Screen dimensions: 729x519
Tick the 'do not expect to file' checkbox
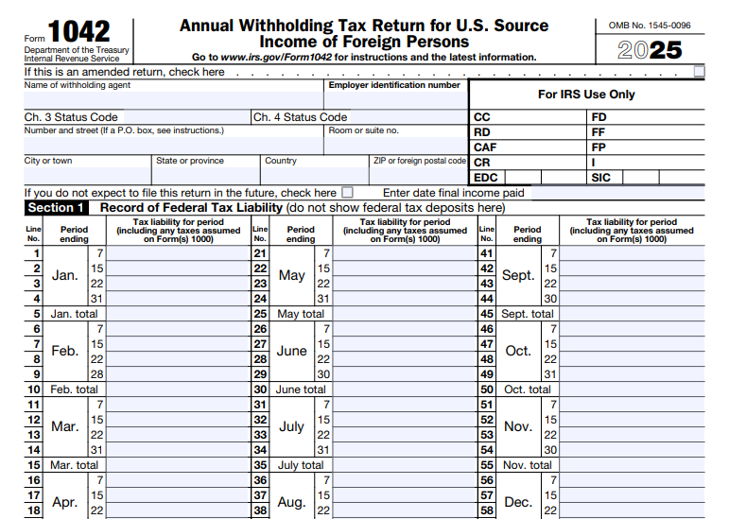tap(347, 193)
